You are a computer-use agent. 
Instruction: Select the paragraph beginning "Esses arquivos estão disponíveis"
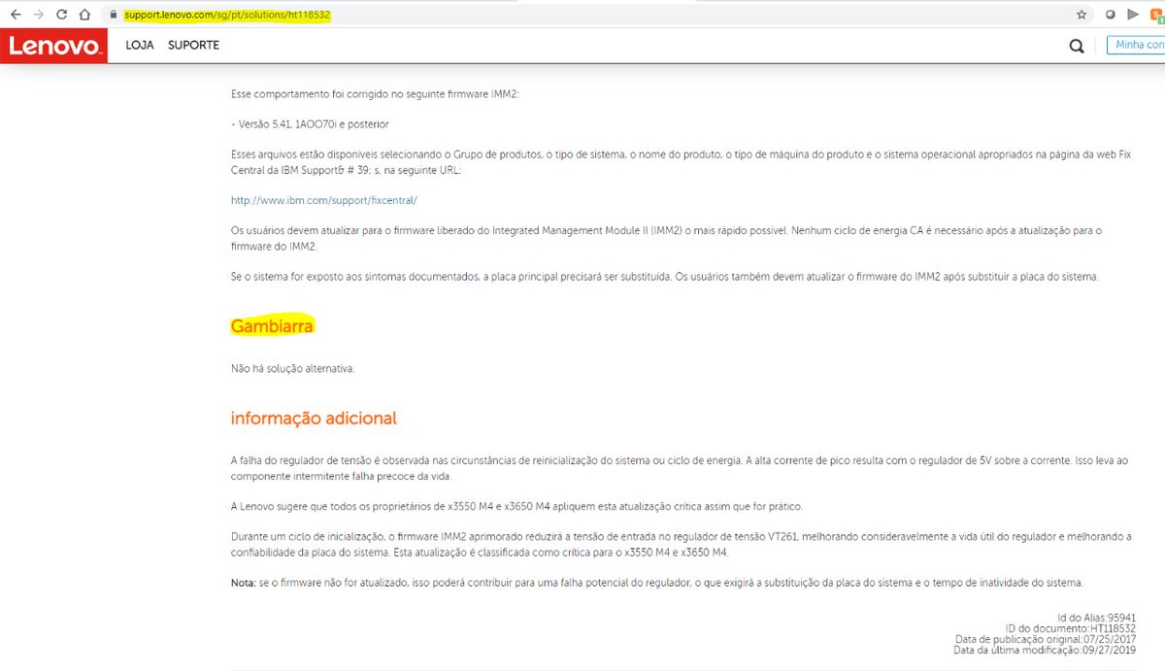[x=681, y=162]
